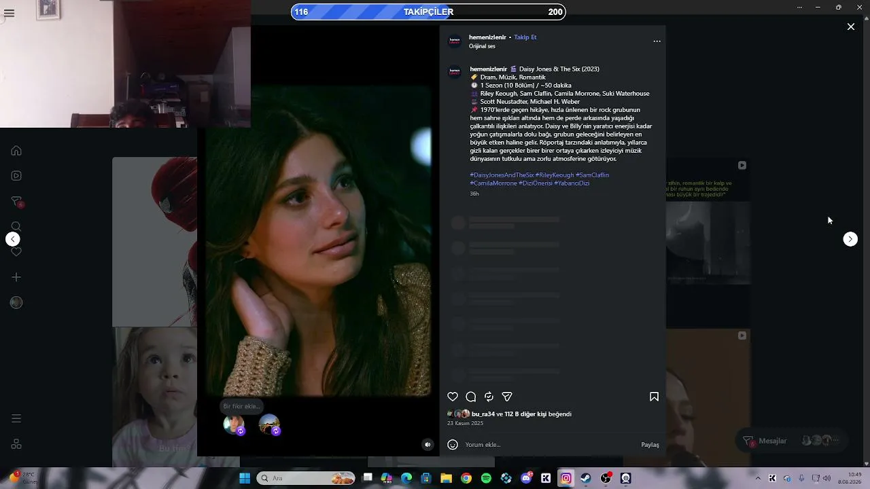Open the sidebar direct messages icon with red badge
Image resolution: width=870 pixels, height=489 pixels.
coord(17,202)
